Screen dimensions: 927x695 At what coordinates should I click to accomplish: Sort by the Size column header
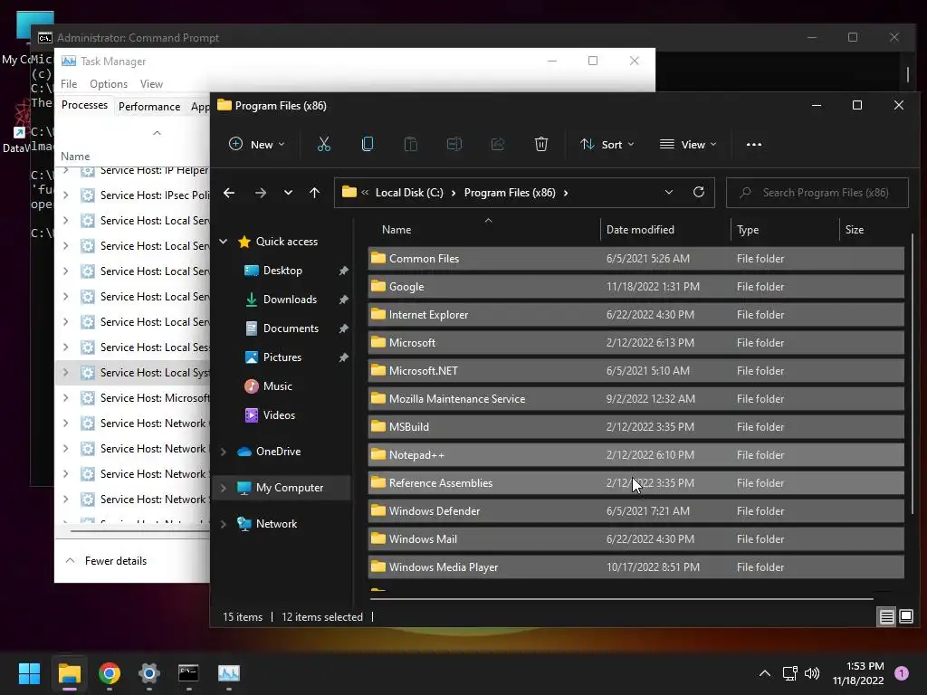click(x=872, y=229)
